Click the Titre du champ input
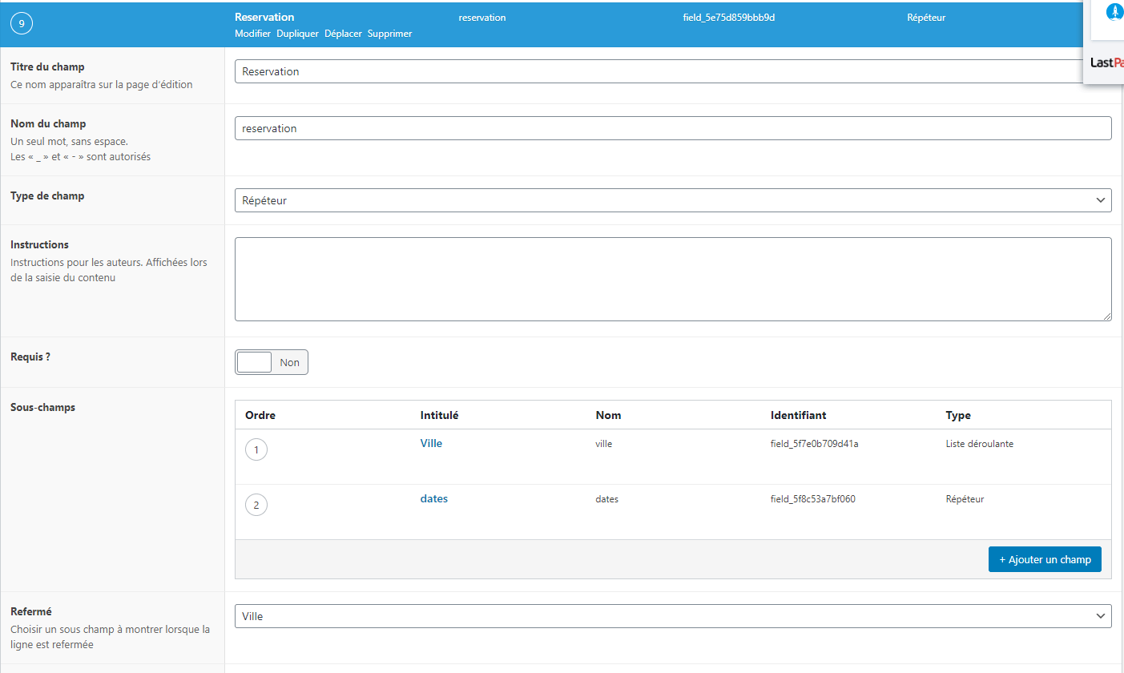 (x=673, y=71)
